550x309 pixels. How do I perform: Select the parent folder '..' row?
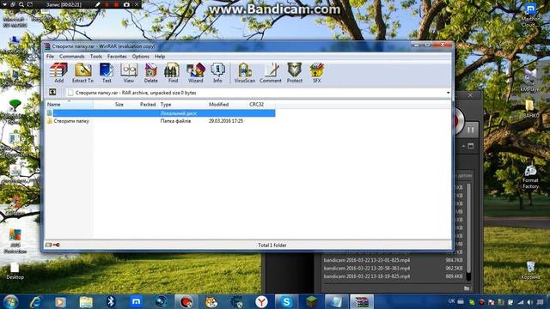pos(161,112)
